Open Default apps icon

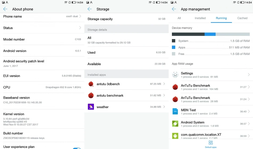(211, 143)
